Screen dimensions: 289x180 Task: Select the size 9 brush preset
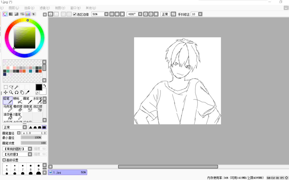(x=39, y=168)
